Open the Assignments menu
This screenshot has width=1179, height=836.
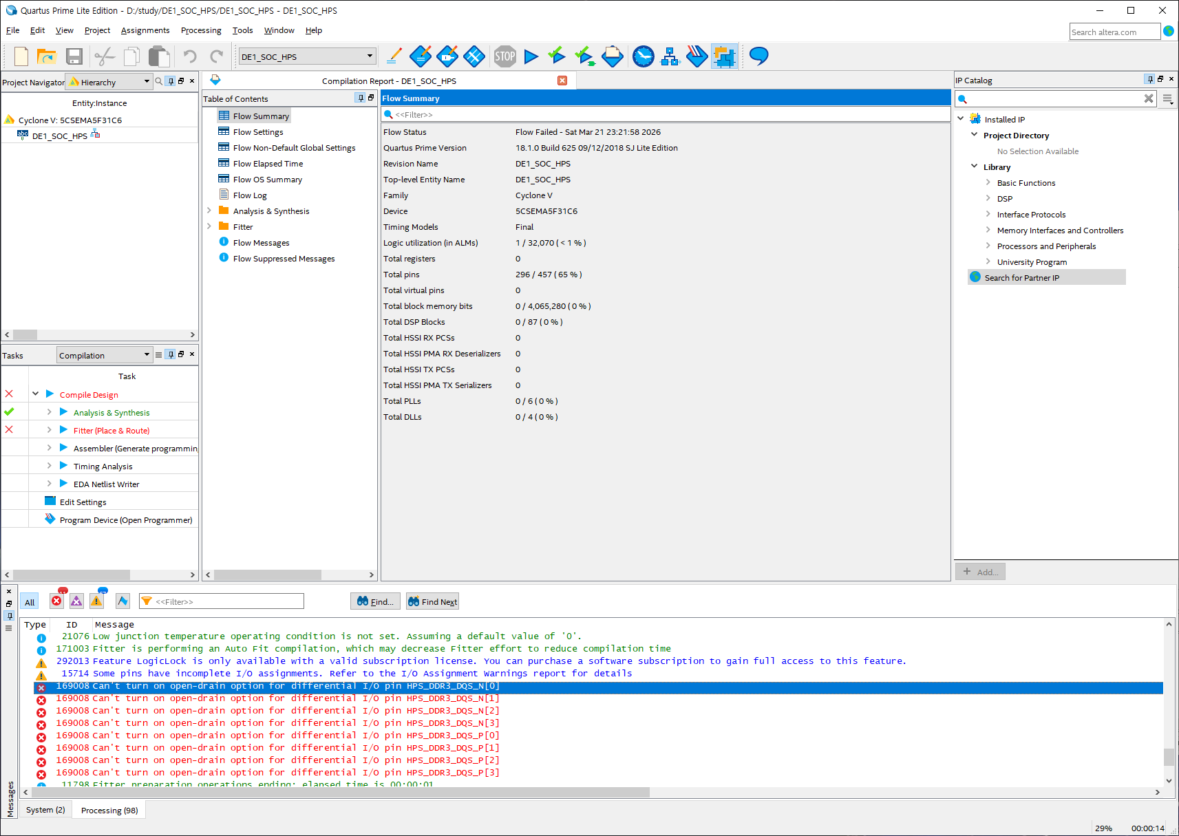tap(145, 30)
